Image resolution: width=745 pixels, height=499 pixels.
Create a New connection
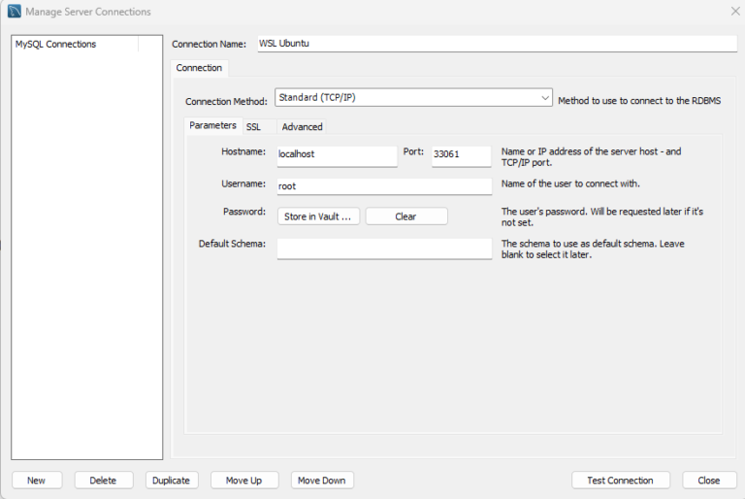[x=37, y=481]
